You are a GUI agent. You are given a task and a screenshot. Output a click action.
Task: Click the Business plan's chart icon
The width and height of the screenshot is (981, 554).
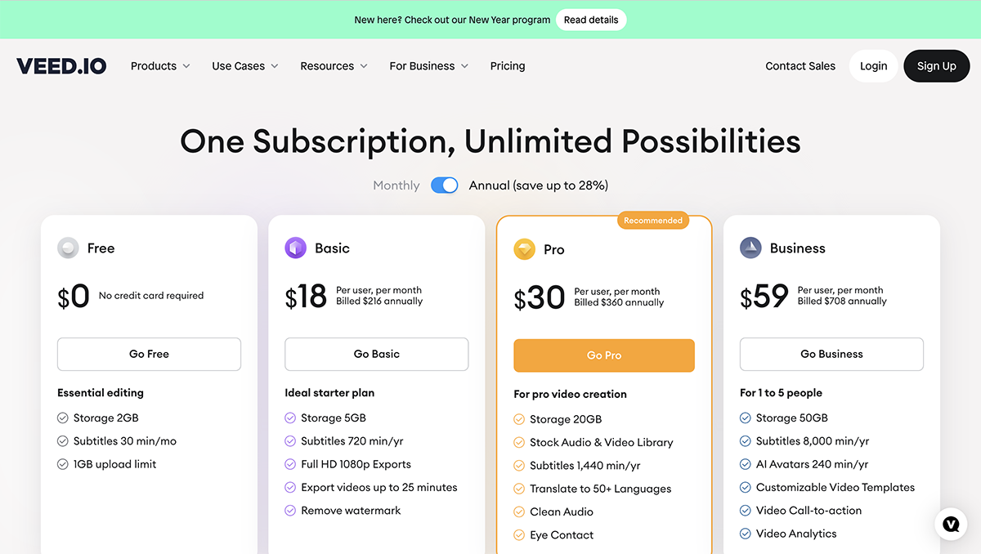coord(750,248)
